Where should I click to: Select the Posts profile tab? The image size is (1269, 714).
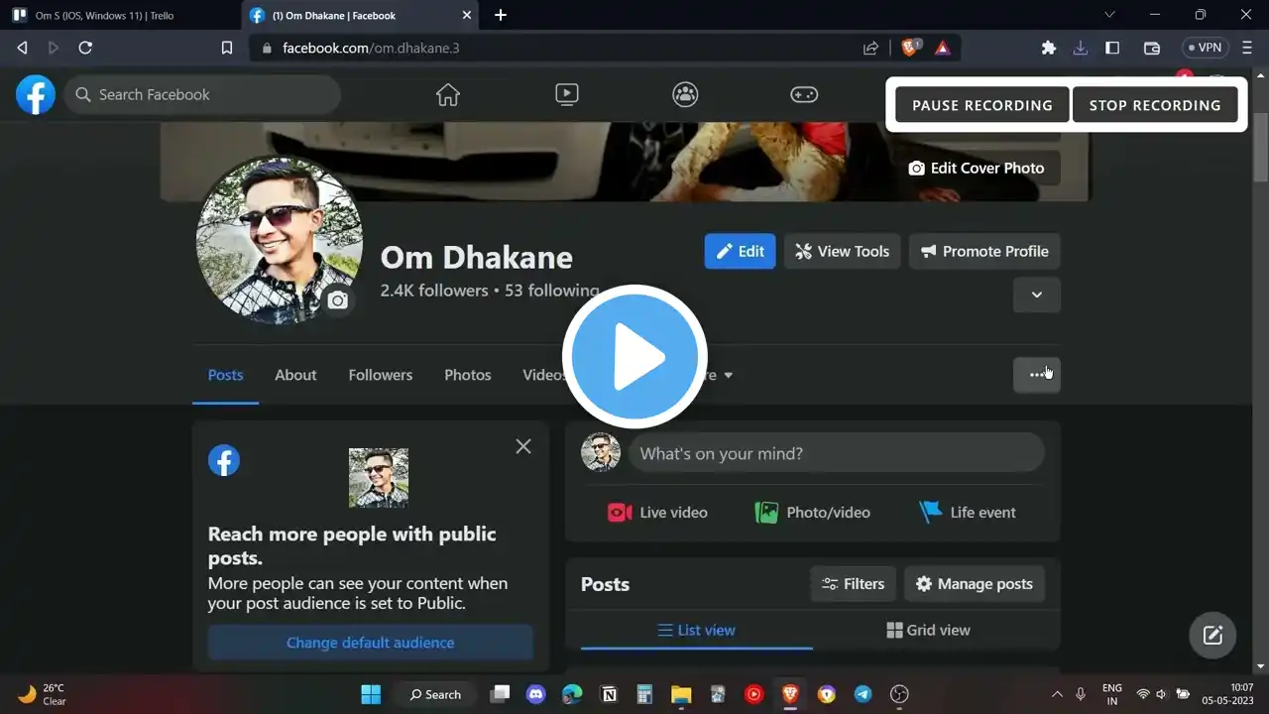(x=225, y=375)
